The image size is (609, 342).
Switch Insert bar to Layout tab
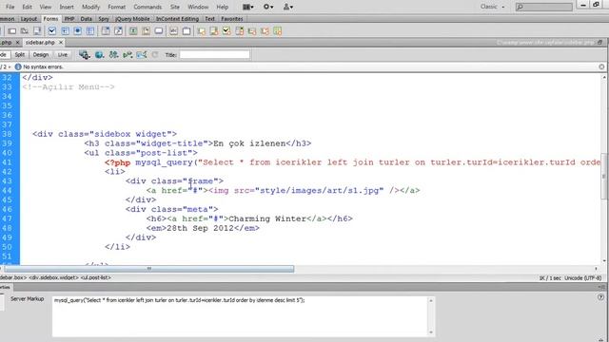pos(29,19)
